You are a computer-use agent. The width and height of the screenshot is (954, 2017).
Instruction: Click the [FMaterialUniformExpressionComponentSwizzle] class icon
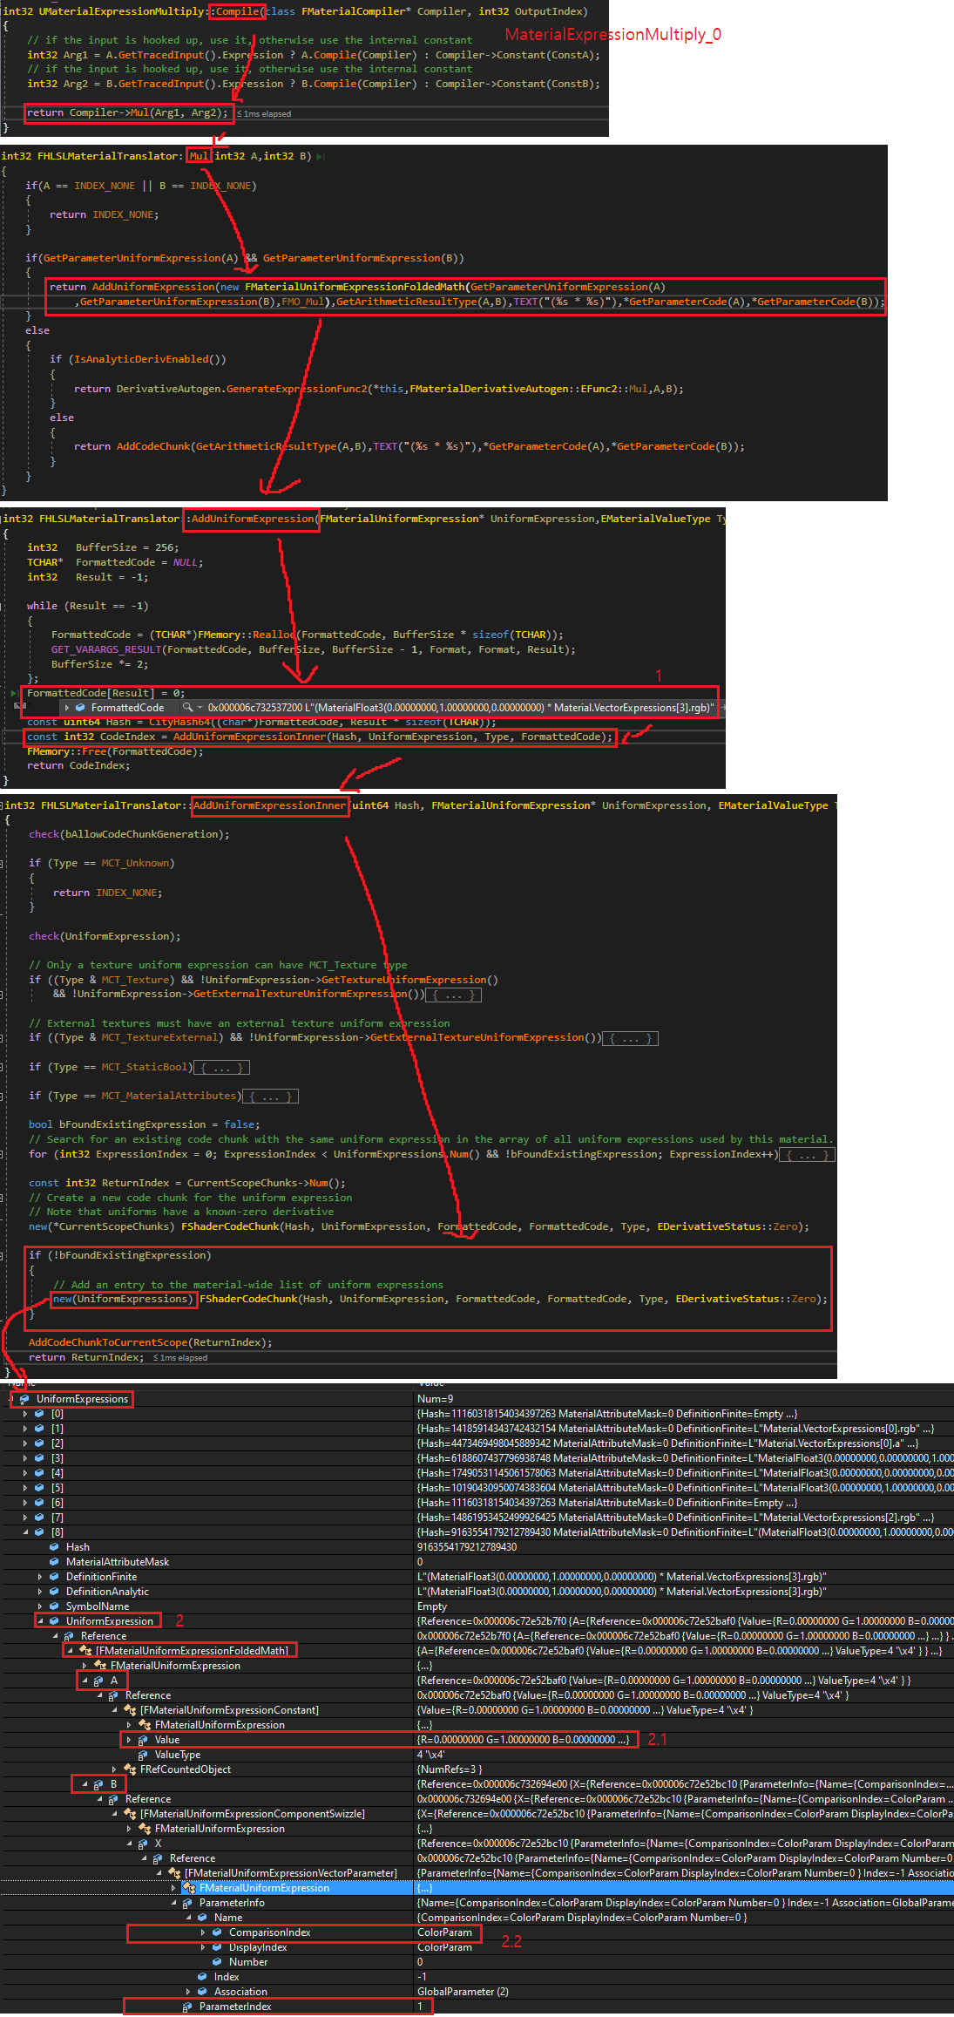tap(130, 1814)
